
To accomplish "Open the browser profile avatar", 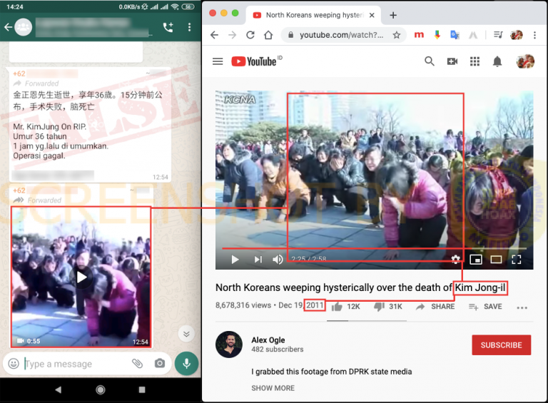I will [x=516, y=35].
